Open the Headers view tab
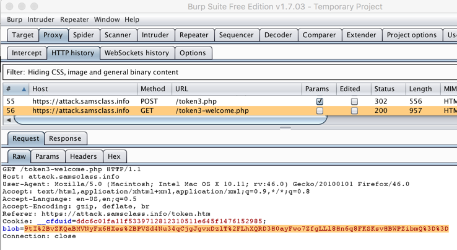The width and height of the screenshot is (457, 250). click(84, 156)
